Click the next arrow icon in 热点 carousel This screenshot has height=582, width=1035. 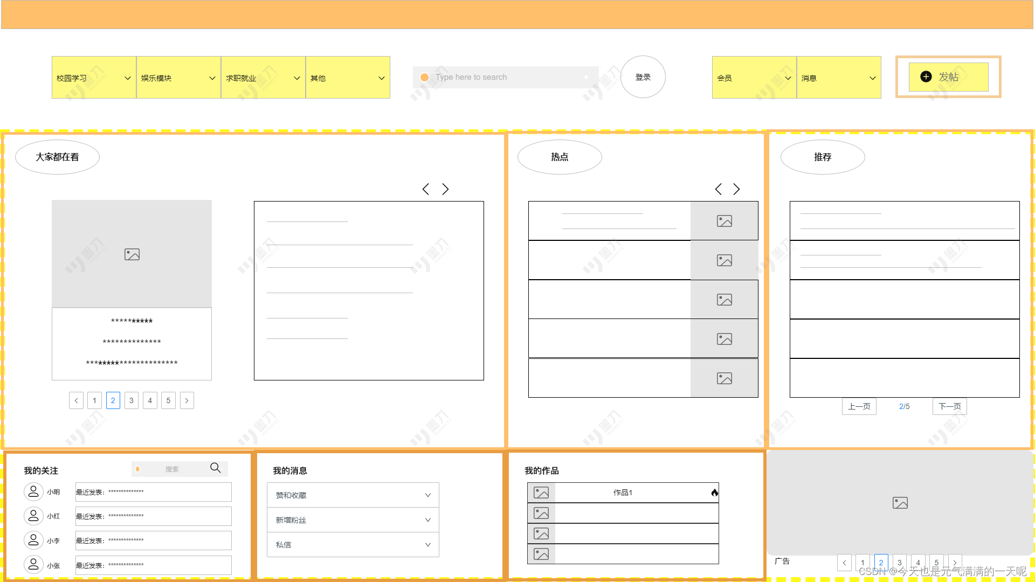[x=736, y=189]
